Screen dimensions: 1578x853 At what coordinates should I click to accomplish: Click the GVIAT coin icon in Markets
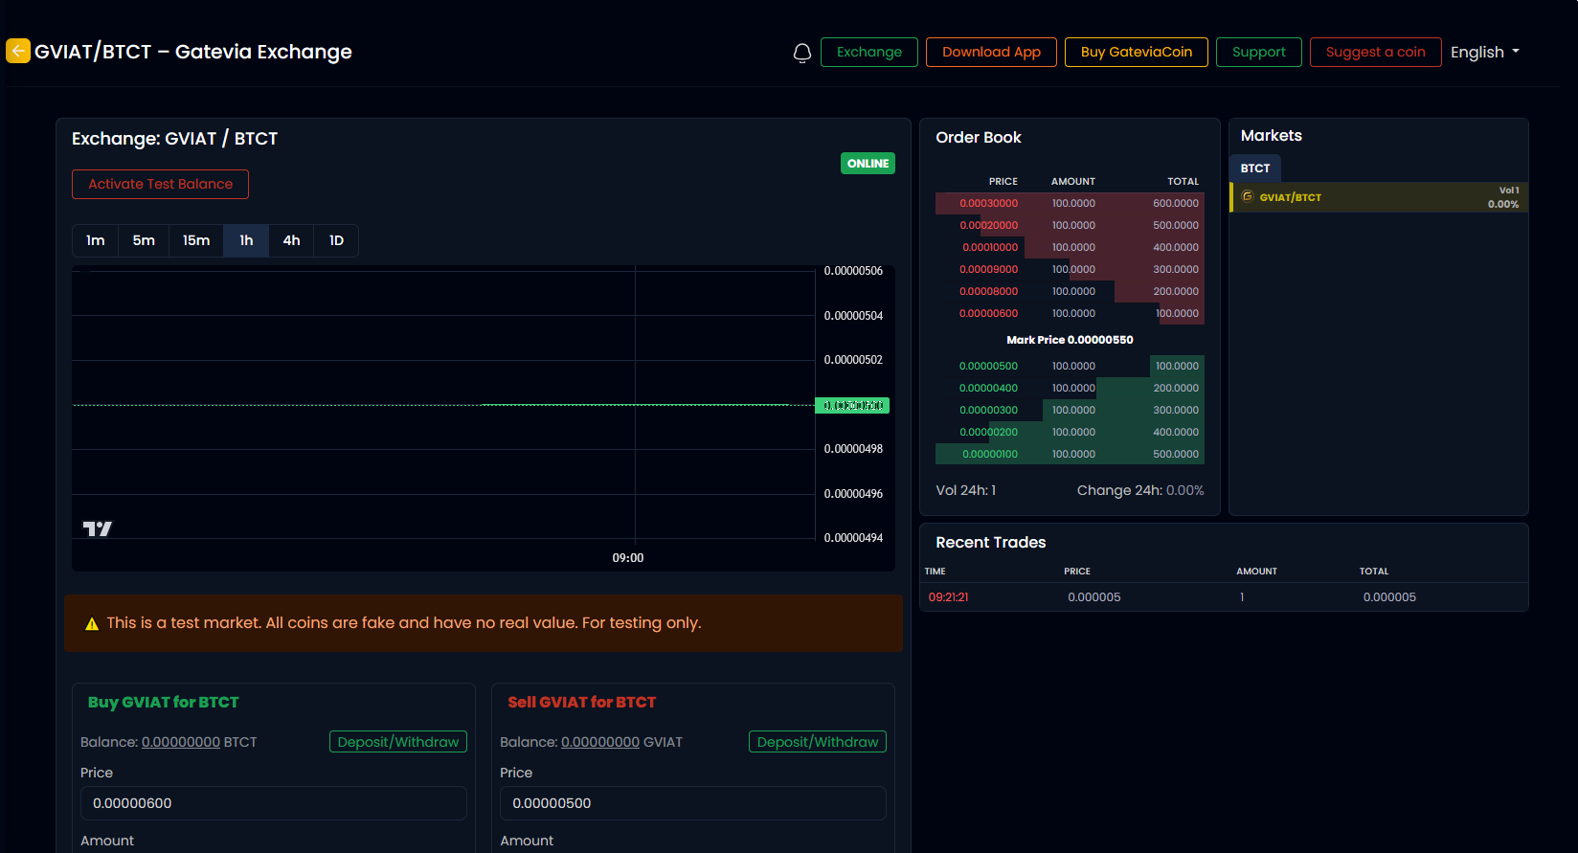click(1248, 196)
